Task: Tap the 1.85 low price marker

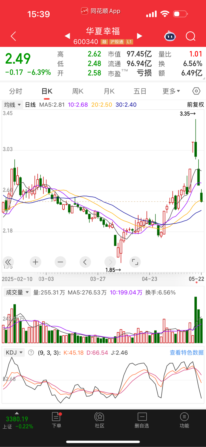Action: click(x=113, y=270)
